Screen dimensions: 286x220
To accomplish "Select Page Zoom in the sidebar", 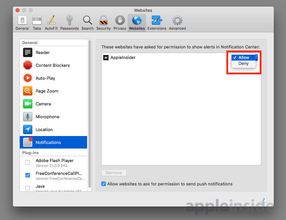I will pos(53,91).
